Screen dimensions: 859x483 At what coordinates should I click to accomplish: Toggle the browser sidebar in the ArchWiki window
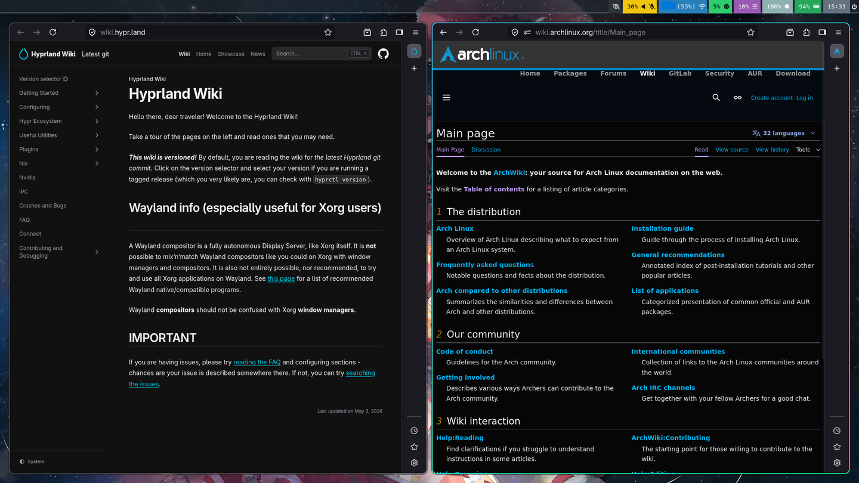point(822,32)
